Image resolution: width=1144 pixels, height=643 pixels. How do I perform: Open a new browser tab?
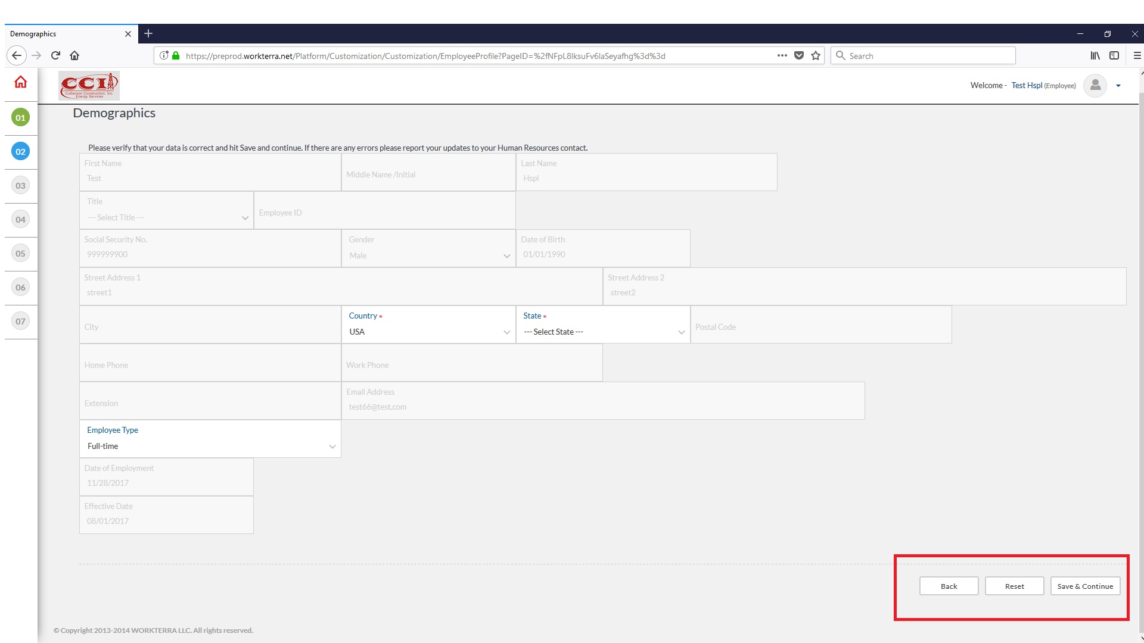coord(148,33)
